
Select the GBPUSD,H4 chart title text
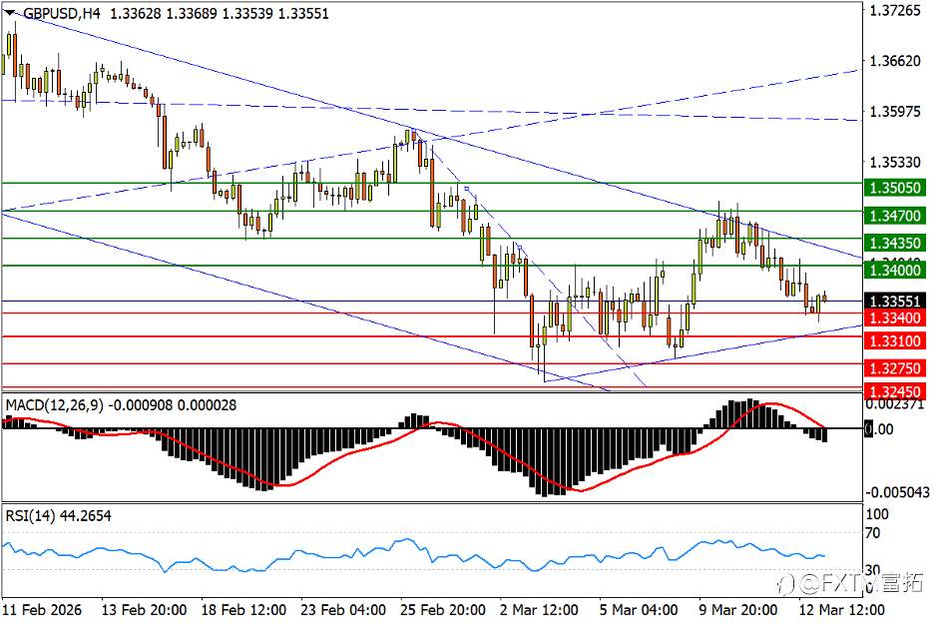61,14
